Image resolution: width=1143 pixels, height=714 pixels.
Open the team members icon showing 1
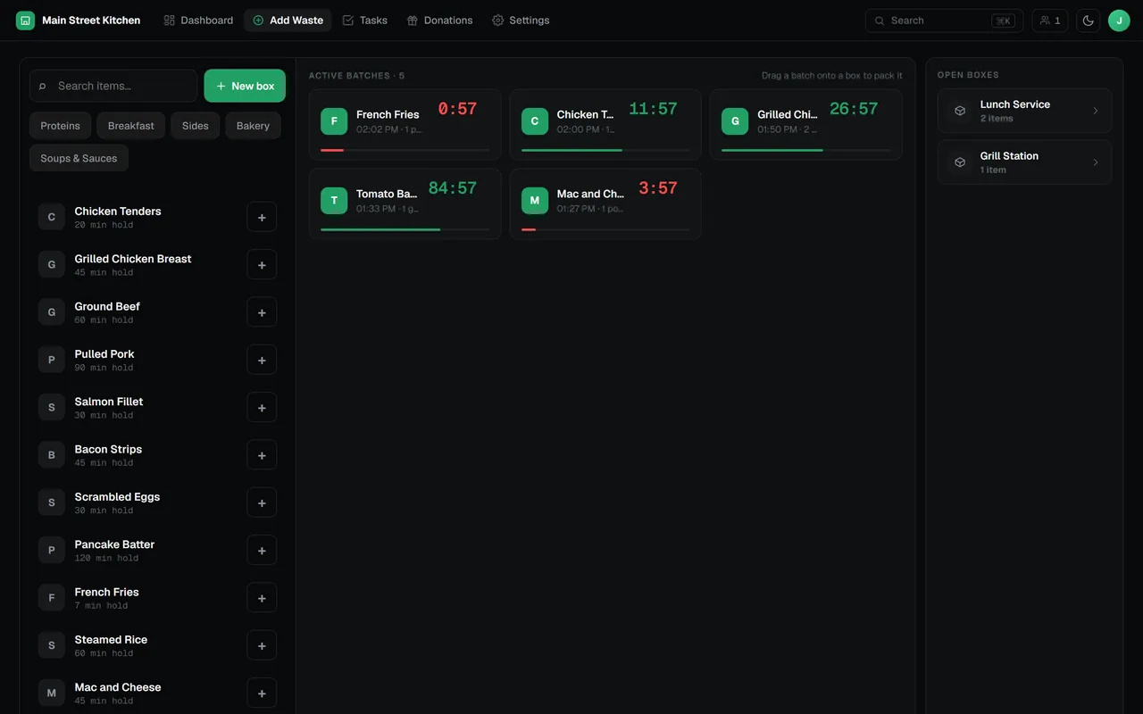(x=1050, y=21)
